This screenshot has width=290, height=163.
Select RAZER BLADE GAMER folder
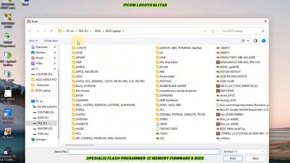point(173,86)
